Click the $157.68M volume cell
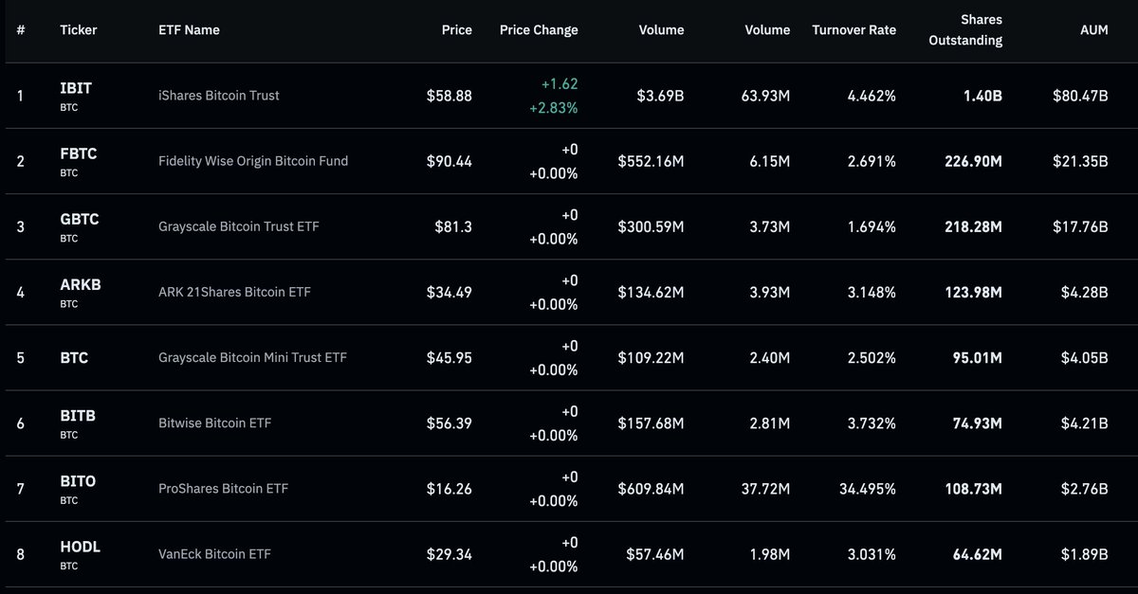Screen dimensions: 1138x594 651,423
